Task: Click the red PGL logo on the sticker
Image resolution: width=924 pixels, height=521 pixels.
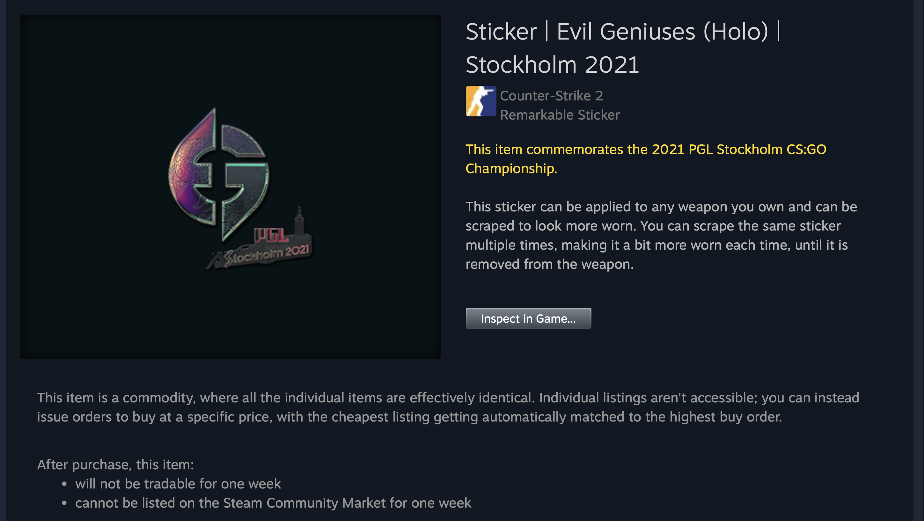Action: click(271, 235)
